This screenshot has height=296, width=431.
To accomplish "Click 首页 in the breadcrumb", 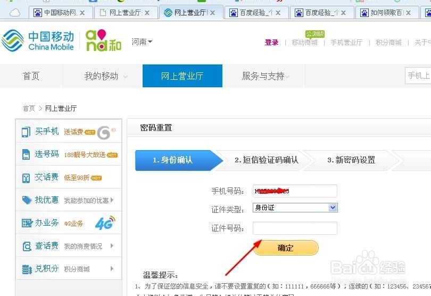I will point(29,109).
